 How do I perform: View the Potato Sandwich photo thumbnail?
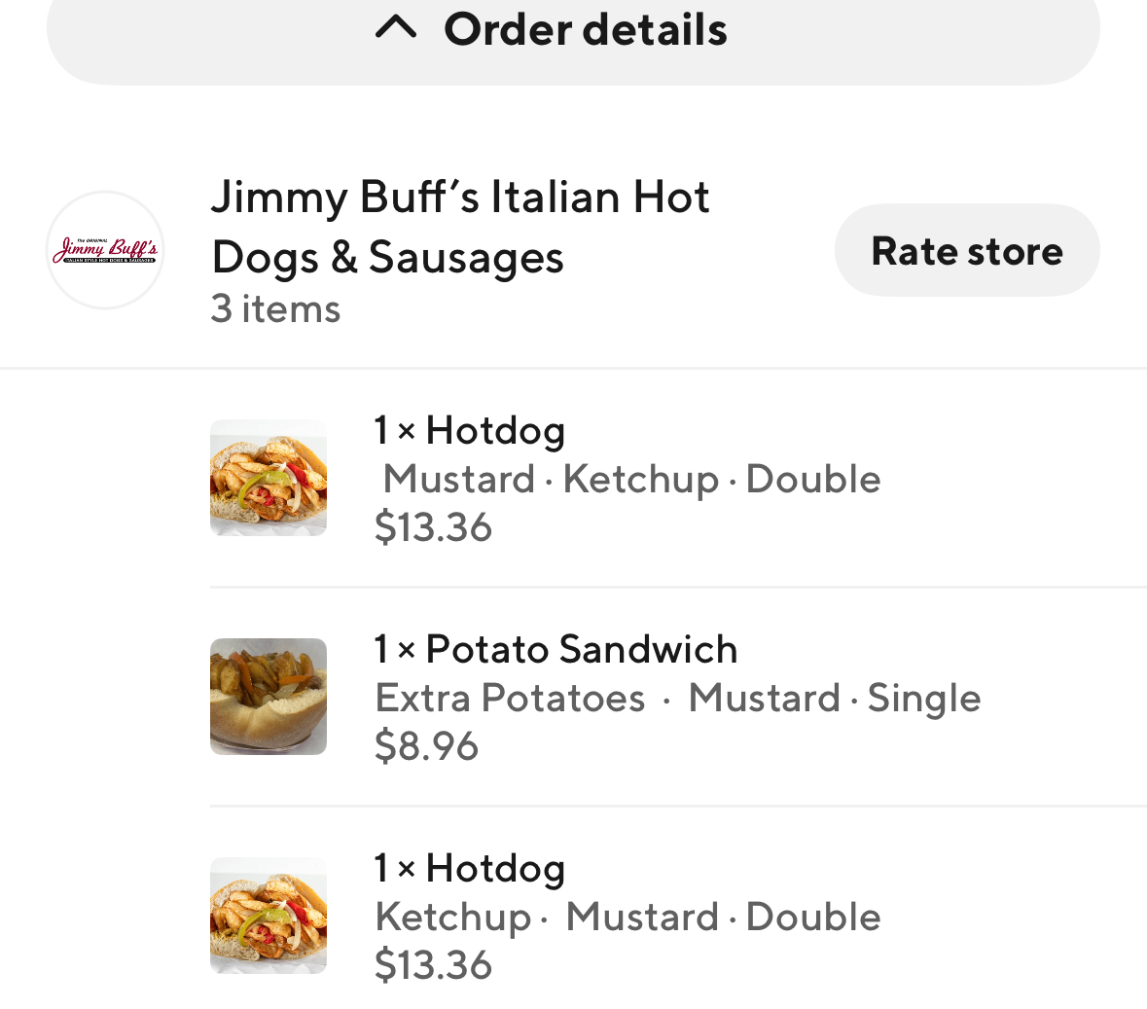pyautogui.click(x=269, y=697)
